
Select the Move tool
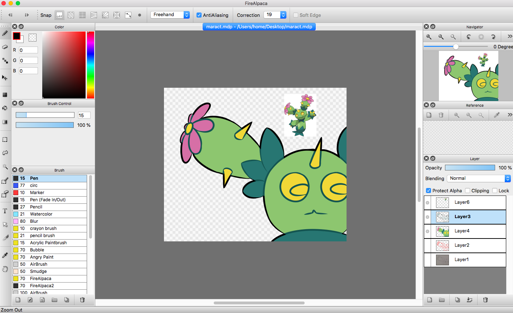tap(5, 78)
